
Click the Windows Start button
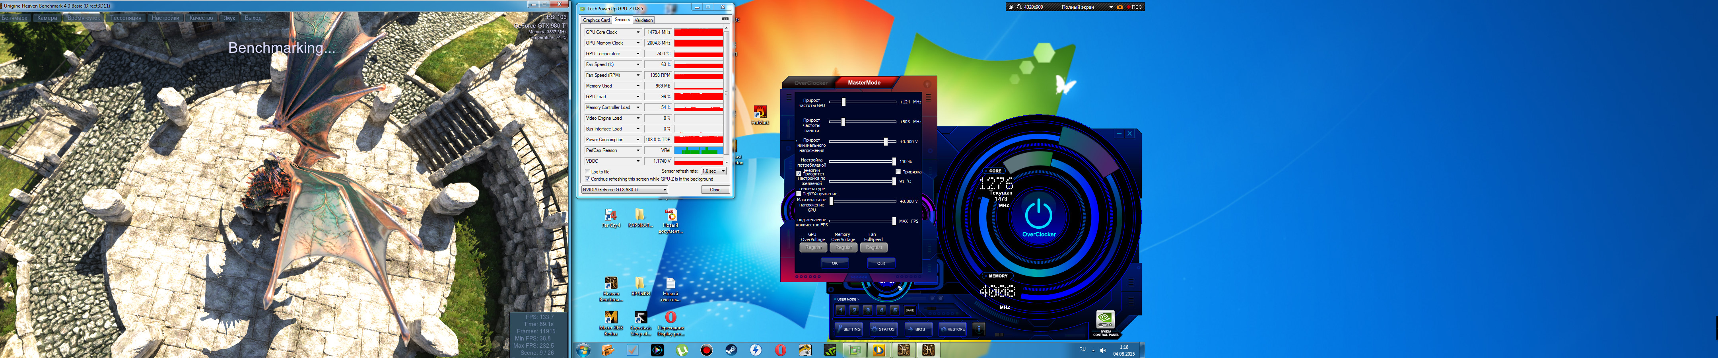(x=583, y=350)
